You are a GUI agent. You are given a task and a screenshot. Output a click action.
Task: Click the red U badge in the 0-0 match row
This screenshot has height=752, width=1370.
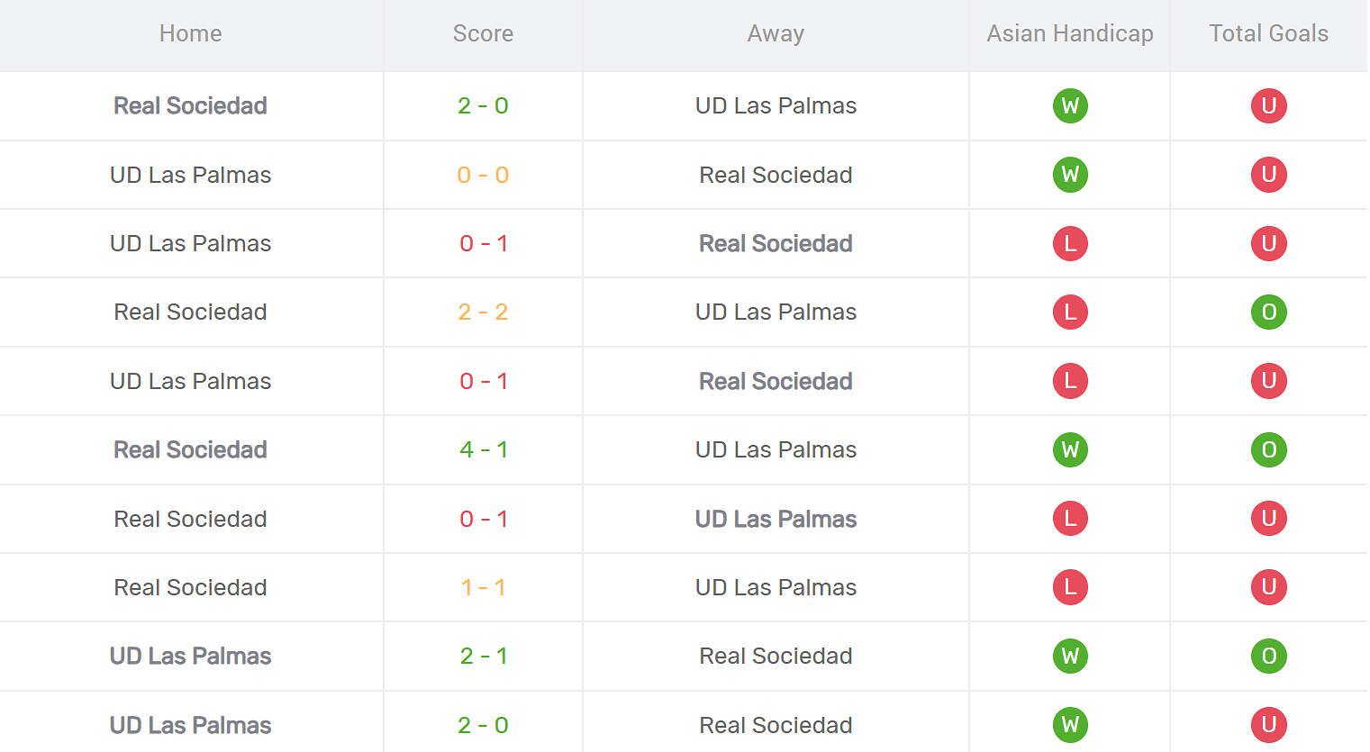pyautogui.click(x=1268, y=175)
